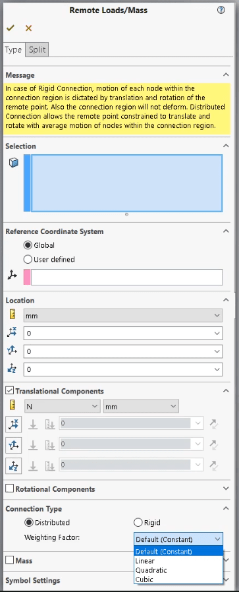The image size is (239, 592).
Task: Cancel with the orange X icon
Action: (29, 28)
